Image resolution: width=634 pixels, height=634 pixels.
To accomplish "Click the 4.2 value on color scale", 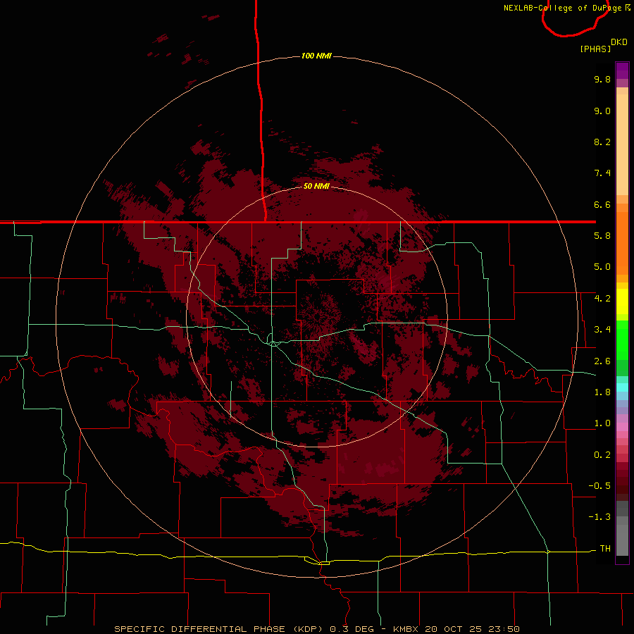I will 602,299.
